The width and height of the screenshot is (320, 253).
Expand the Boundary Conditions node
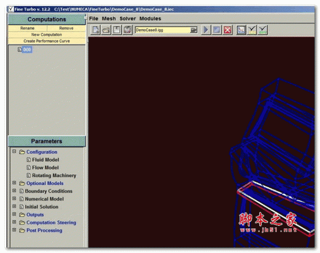(14, 191)
